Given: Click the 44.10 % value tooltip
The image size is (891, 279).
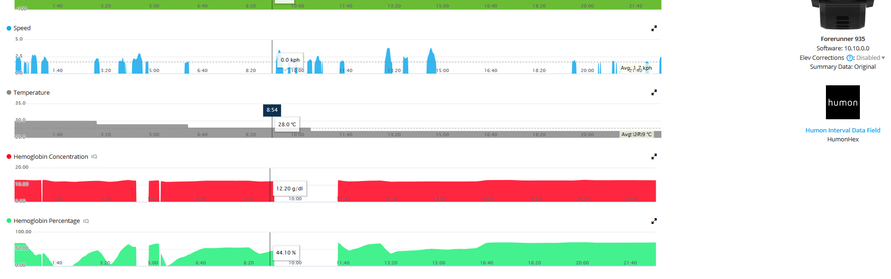Looking at the screenshot, I should pos(286,253).
